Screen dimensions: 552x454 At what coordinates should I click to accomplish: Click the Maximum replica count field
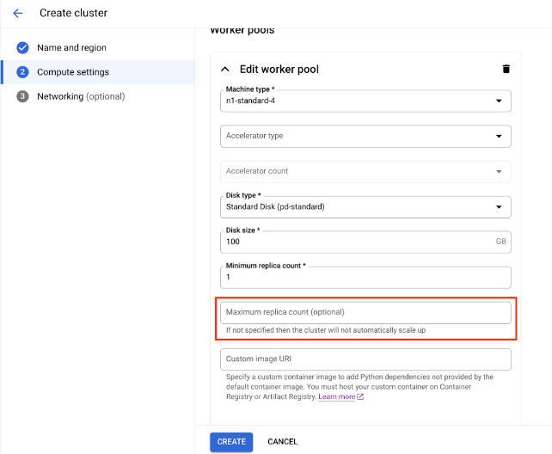pyautogui.click(x=365, y=312)
